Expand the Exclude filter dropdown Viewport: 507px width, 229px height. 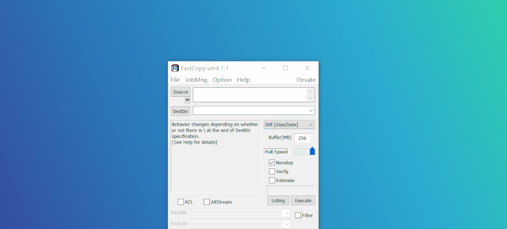point(286,224)
